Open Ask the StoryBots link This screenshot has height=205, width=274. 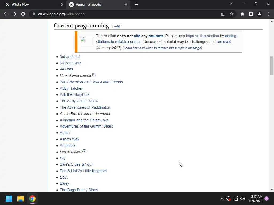75,94
